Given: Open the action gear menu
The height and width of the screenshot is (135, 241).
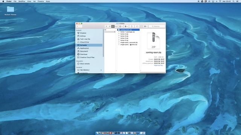Looking at the screenshot, I should click(x=126, y=27).
